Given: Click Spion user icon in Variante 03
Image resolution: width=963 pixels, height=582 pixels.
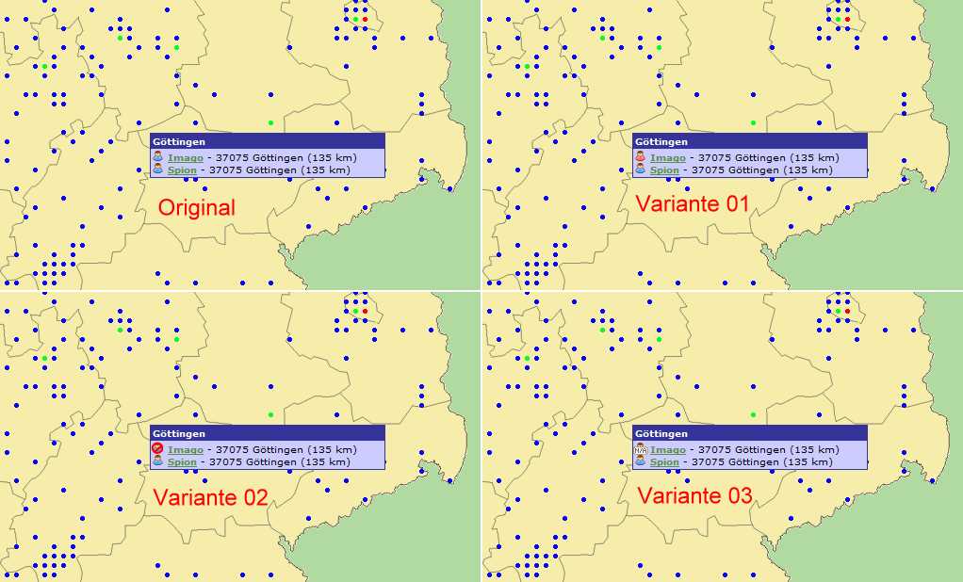Looking at the screenshot, I should pyautogui.click(x=640, y=461).
